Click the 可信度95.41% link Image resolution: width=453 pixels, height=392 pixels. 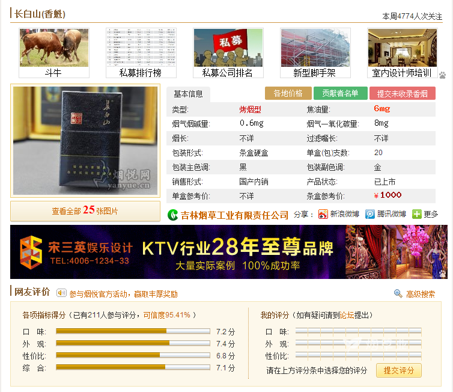click(x=166, y=315)
